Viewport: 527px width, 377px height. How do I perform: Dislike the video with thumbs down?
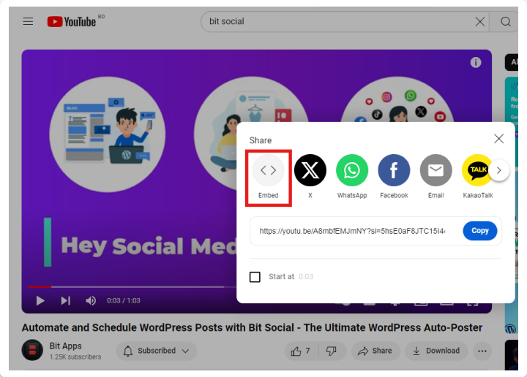[332, 351]
